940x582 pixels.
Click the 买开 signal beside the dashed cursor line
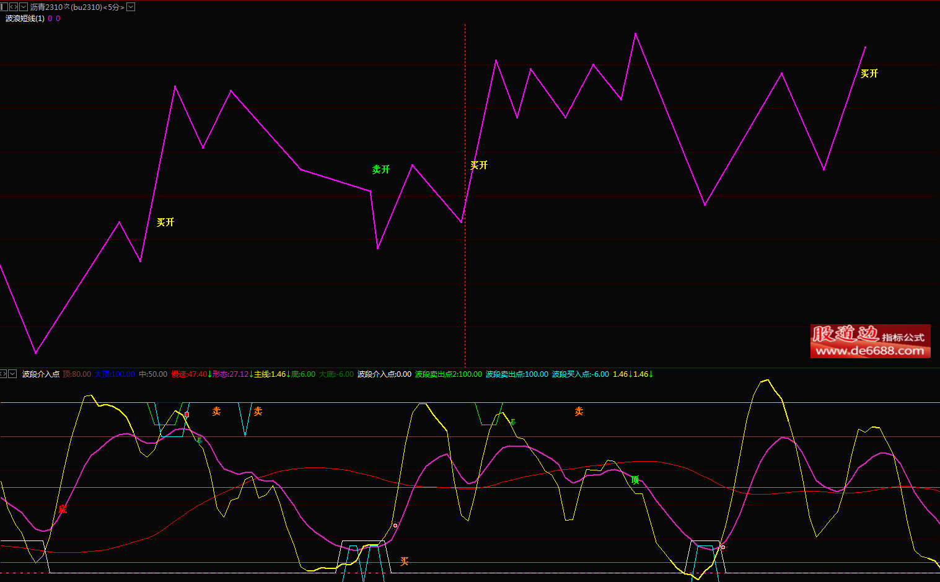click(479, 165)
